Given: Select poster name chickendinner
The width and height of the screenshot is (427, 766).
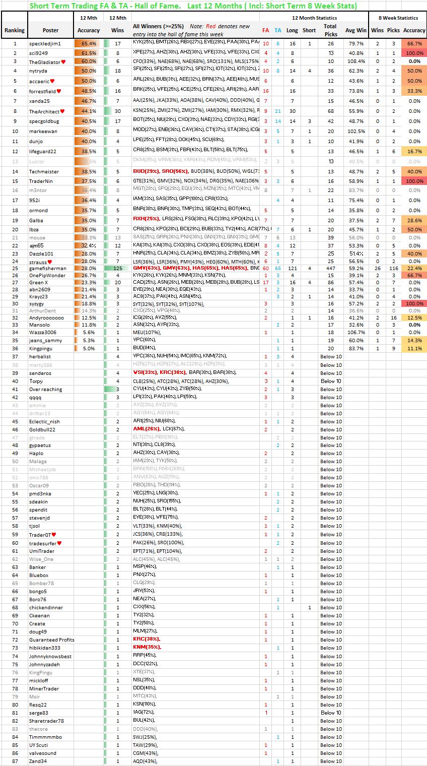Looking at the screenshot, I should [46, 608].
